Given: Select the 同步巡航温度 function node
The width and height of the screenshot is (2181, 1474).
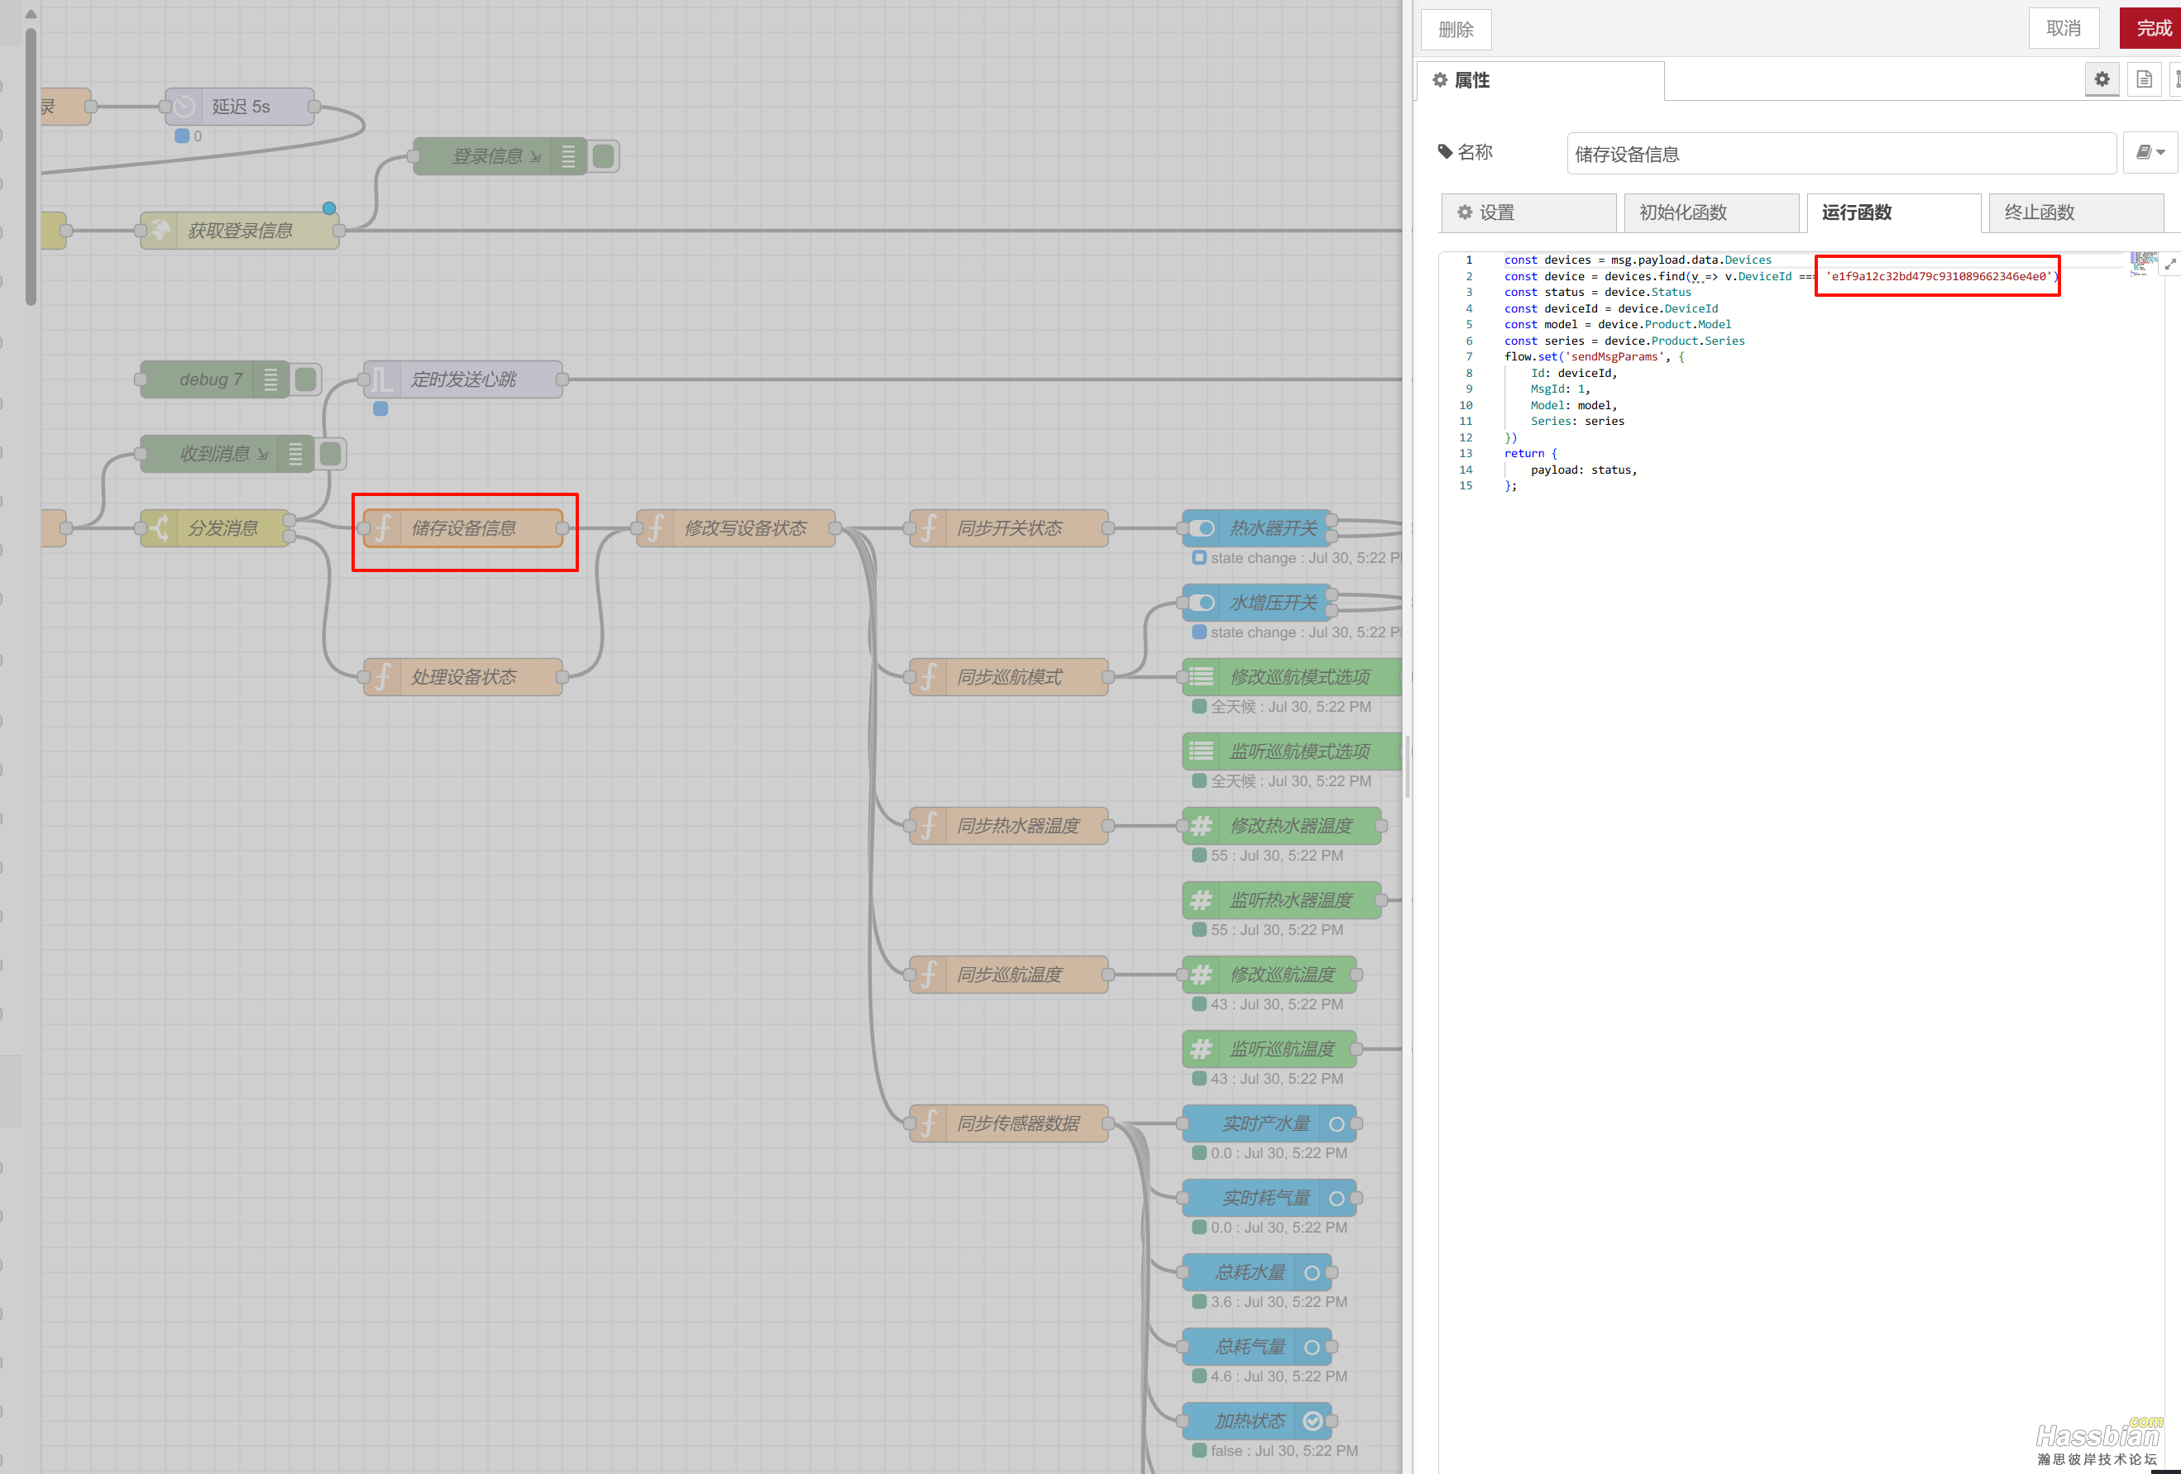Looking at the screenshot, I should [x=1009, y=974].
